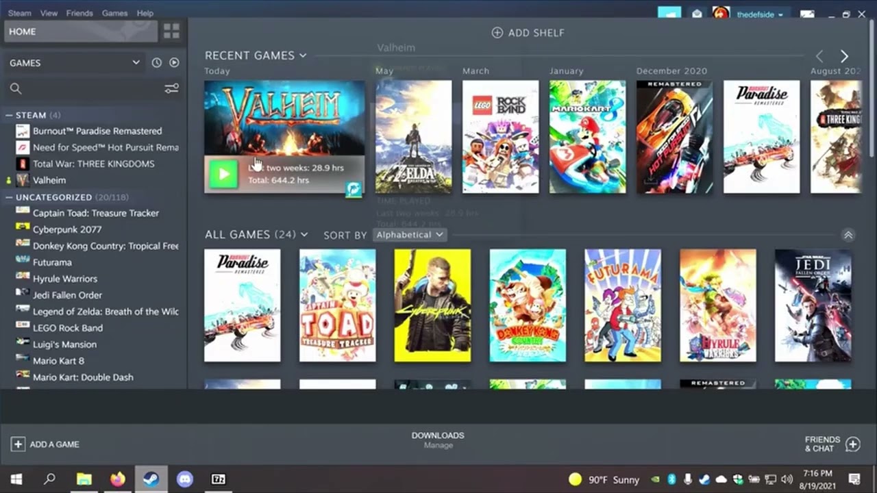The image size is (877, 493).
Task: Select LEGO Rock Band in the sidebar
Action: 97,328
